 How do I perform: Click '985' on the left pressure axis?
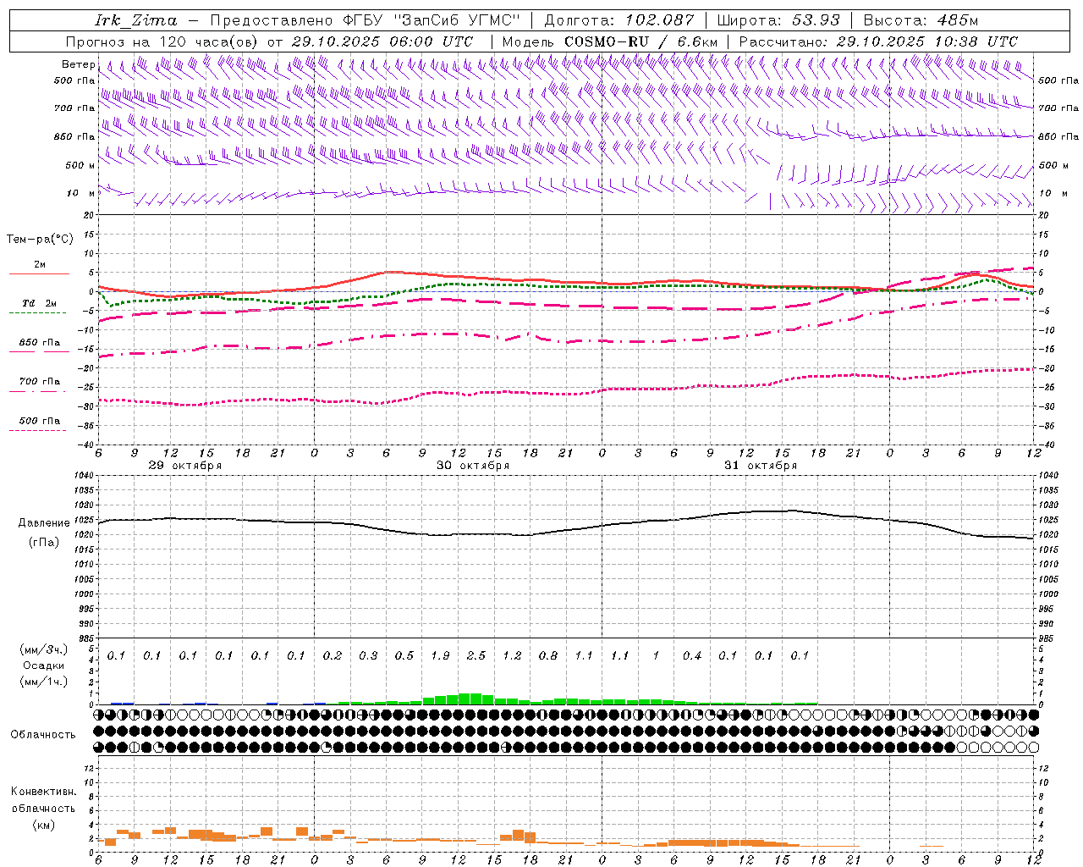[x=86, y=638]
